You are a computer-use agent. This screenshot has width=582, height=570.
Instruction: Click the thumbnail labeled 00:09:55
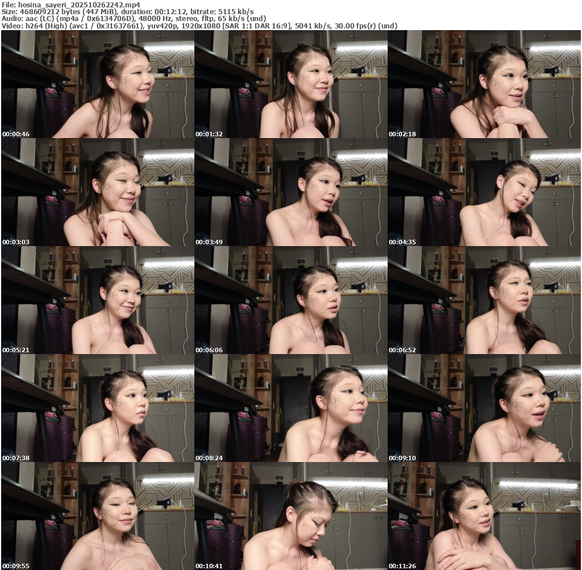click(98, 516)
